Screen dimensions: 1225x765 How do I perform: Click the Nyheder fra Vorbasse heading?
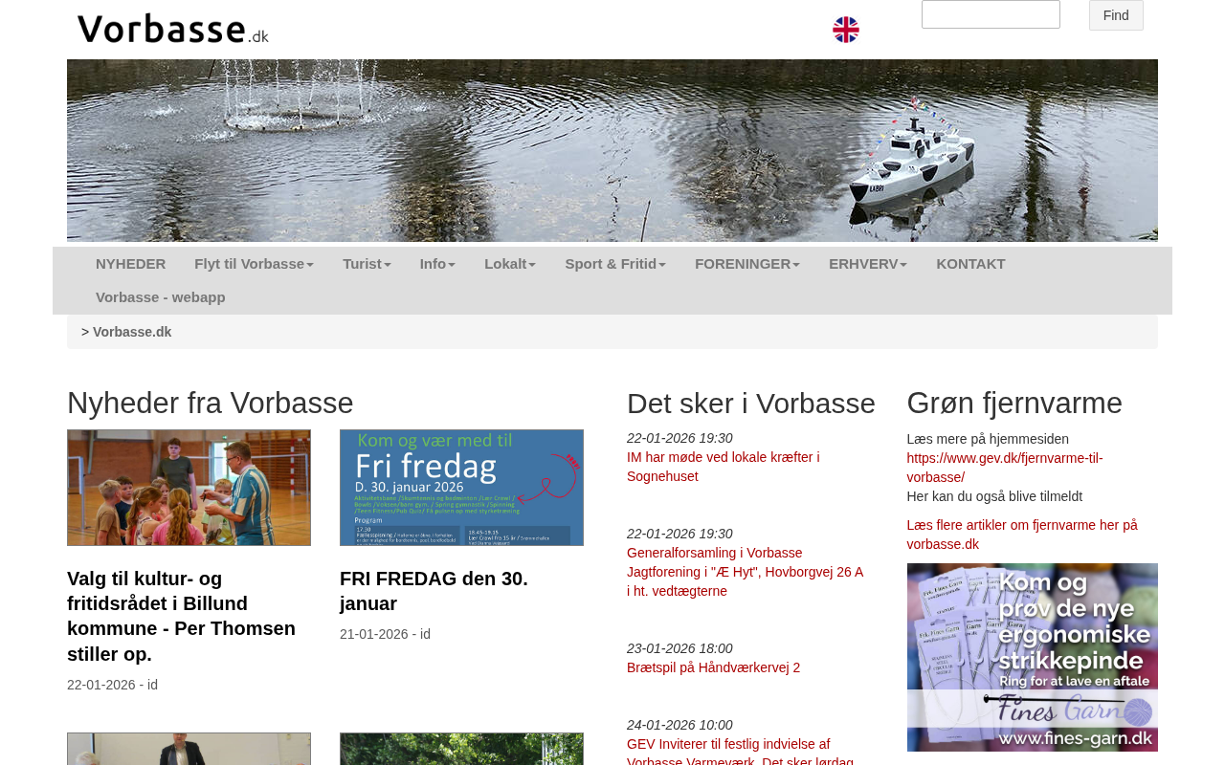click(211, 404)
